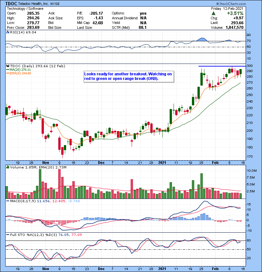262x272 pixels.
Task: Click the Friday 12-Feb-2021 date
Action: pyautogui.click(x=227, y=9)
